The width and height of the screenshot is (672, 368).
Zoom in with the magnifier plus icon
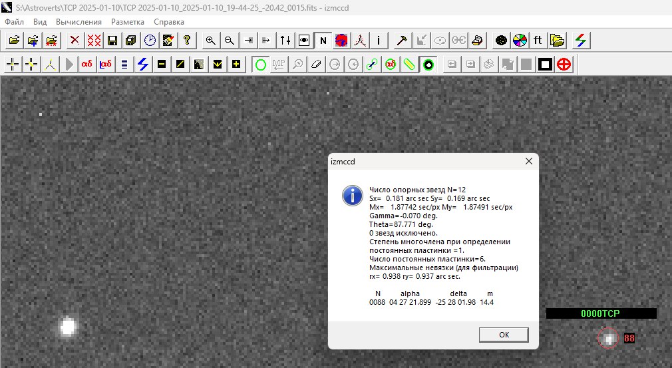click(210, 41)
